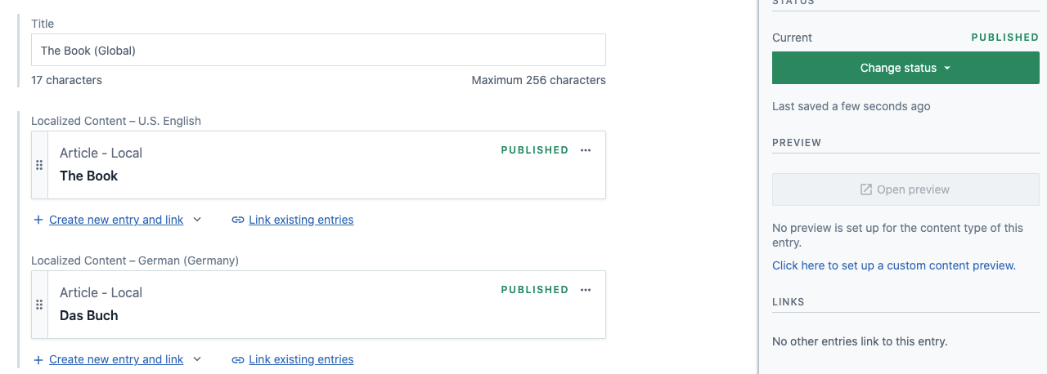This screenshot has width=1047, height=374.
Task: Follow the custom content preview setup link
Action: [894, 265]
